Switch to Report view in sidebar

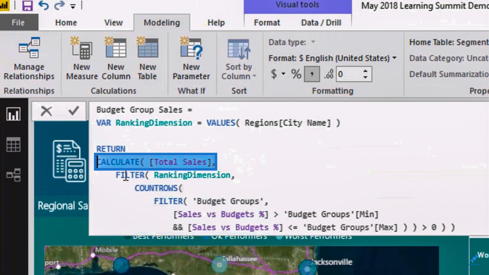(x=14, y=114)
